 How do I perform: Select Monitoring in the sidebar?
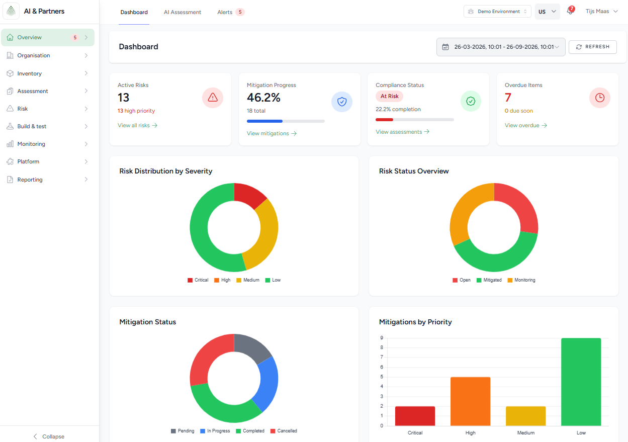click(47, 144)
